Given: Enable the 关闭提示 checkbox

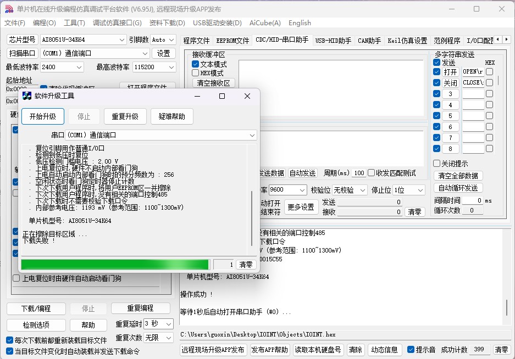Looking at the screenshot, I should (x=437, y=164).
